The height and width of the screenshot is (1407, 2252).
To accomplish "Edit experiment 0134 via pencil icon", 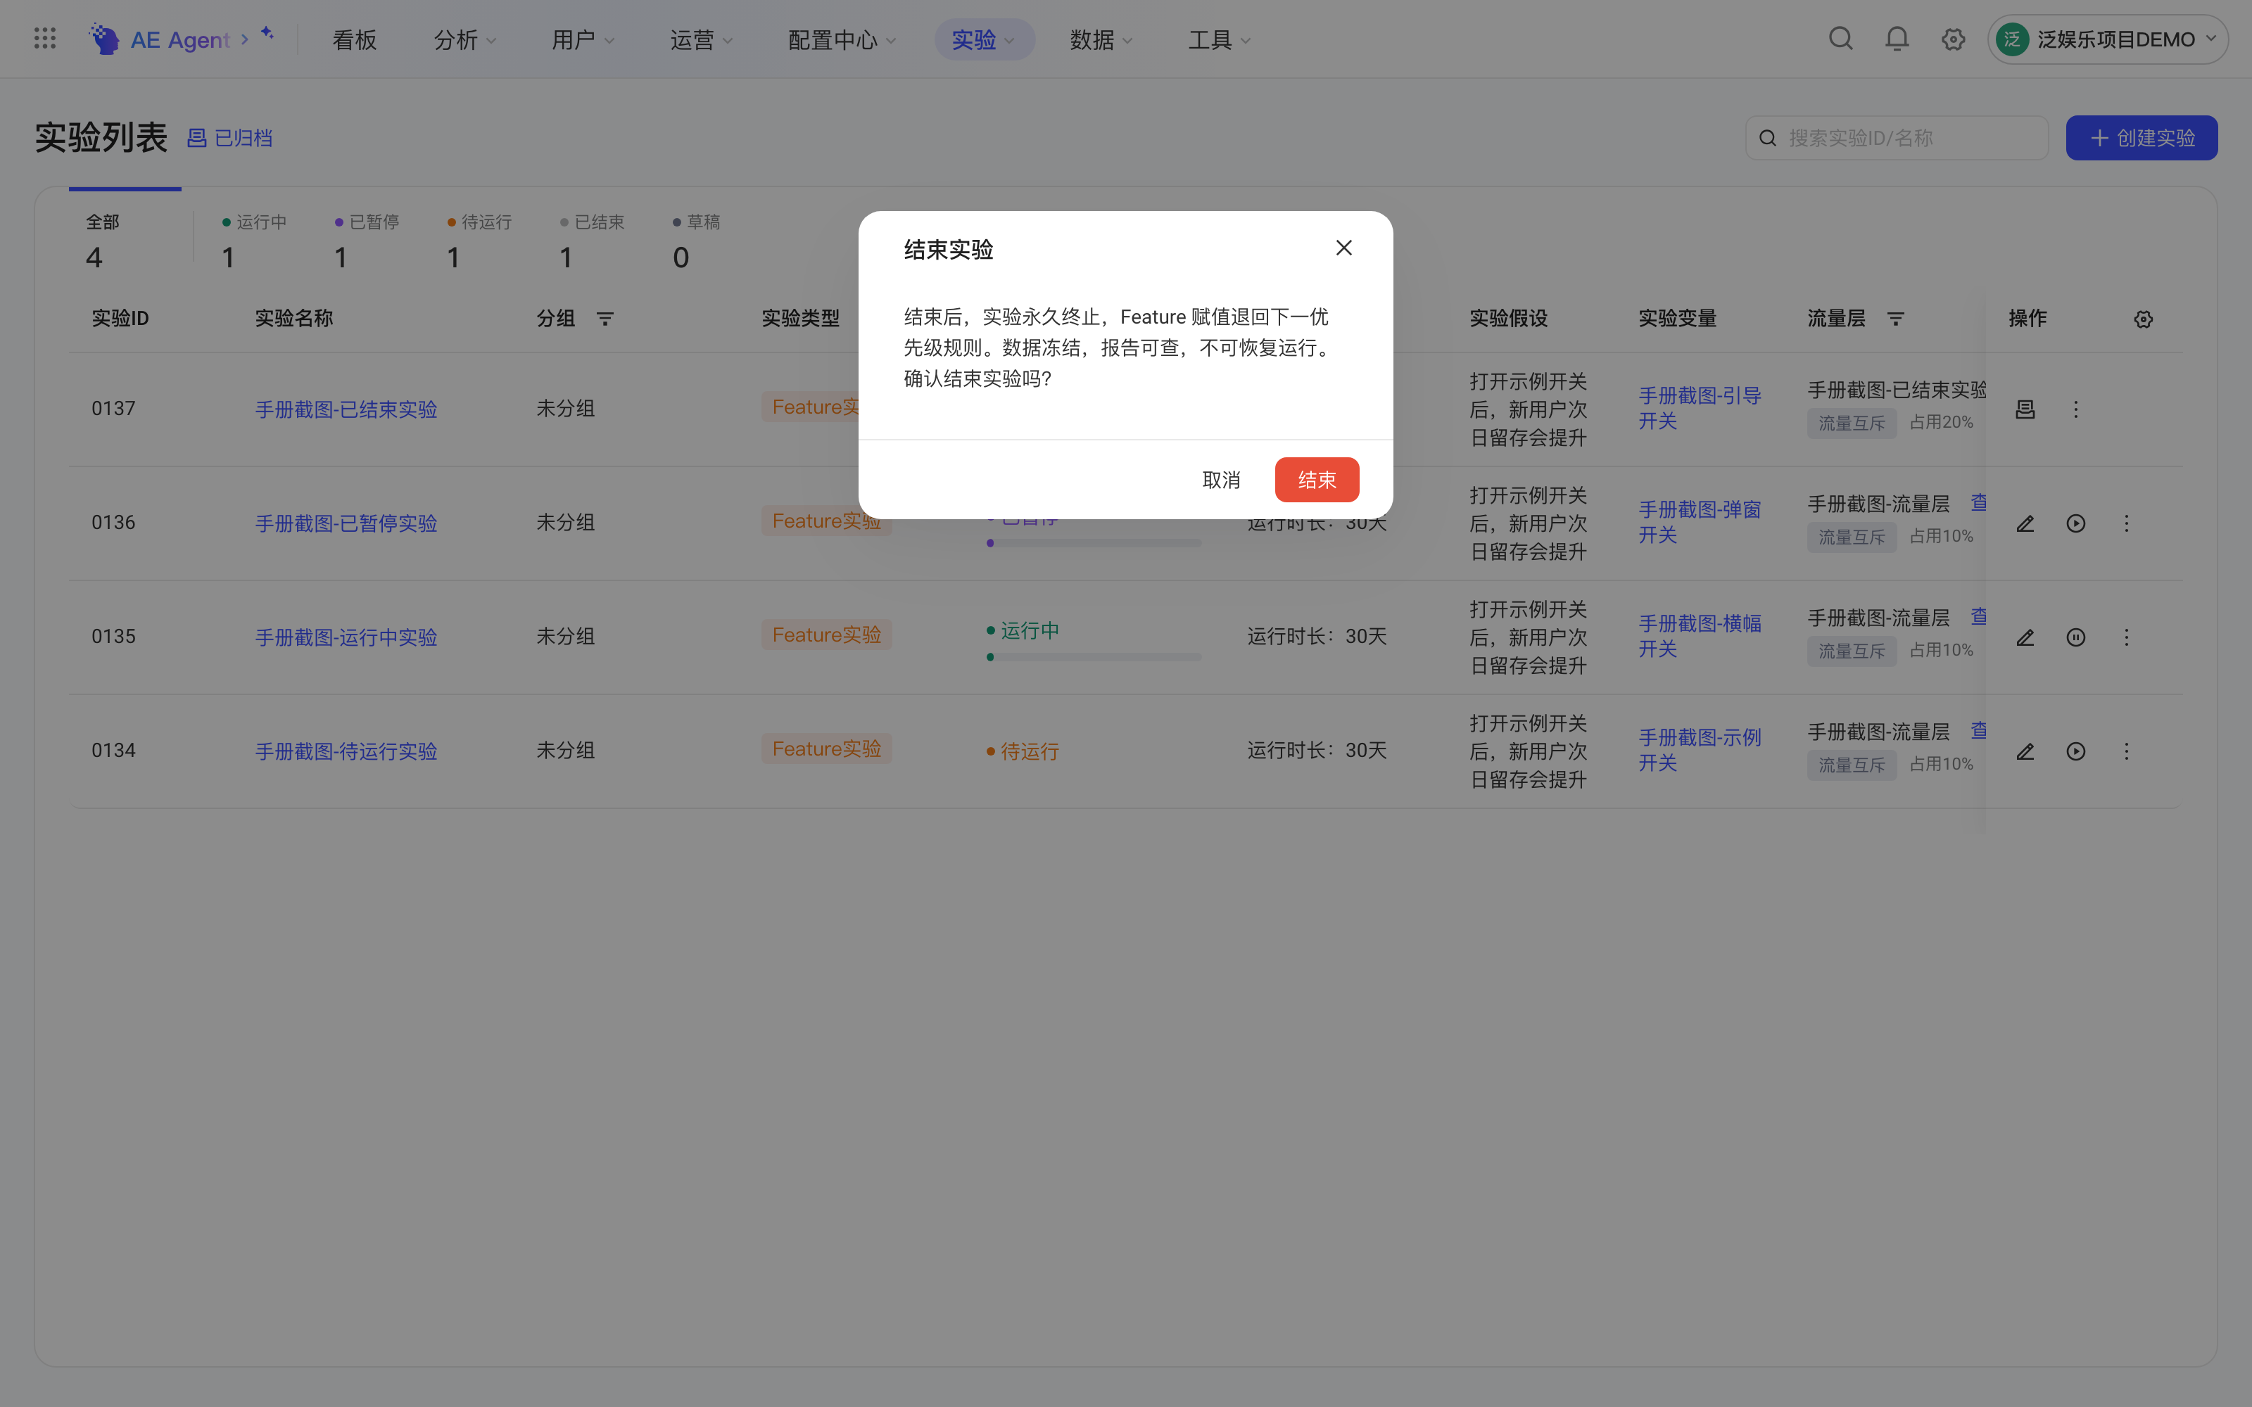I will [x=2025, y=751].
